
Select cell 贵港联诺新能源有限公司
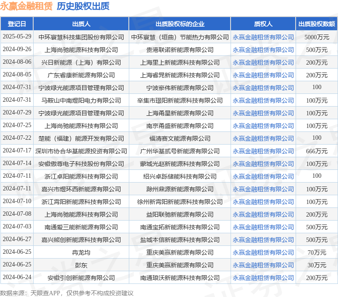pos(180,50)
